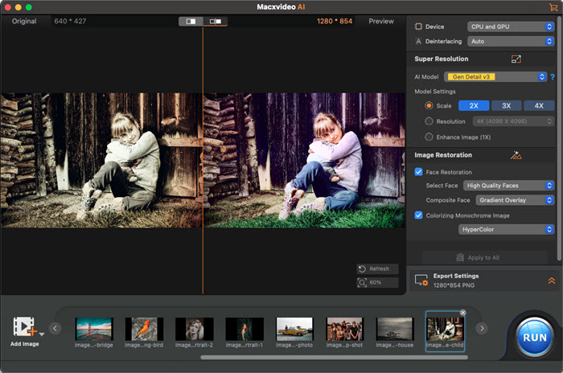Select the portrait-1 image thumbnail
This screenshot has height=373, width=563.
(245, 329)
